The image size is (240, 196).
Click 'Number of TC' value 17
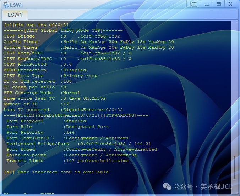coord(66,104)
